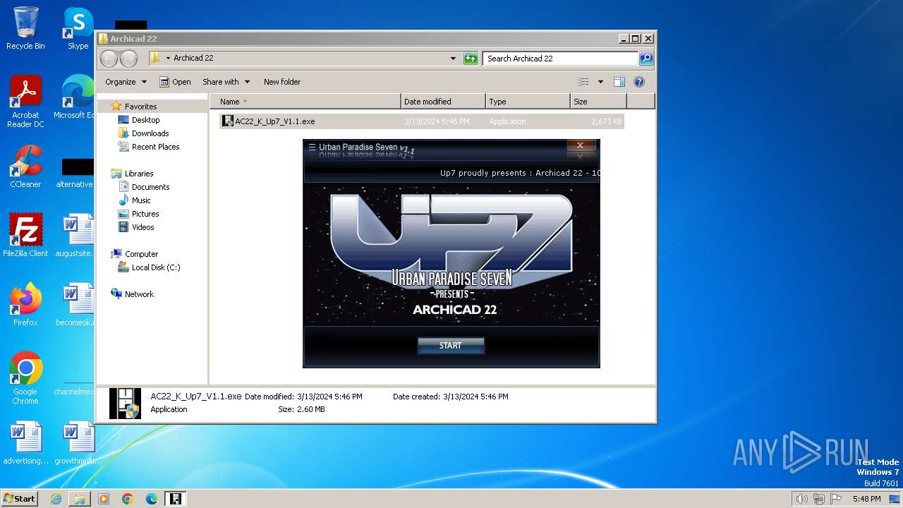Click the Action Center flag tray icon

click(835, 499)
